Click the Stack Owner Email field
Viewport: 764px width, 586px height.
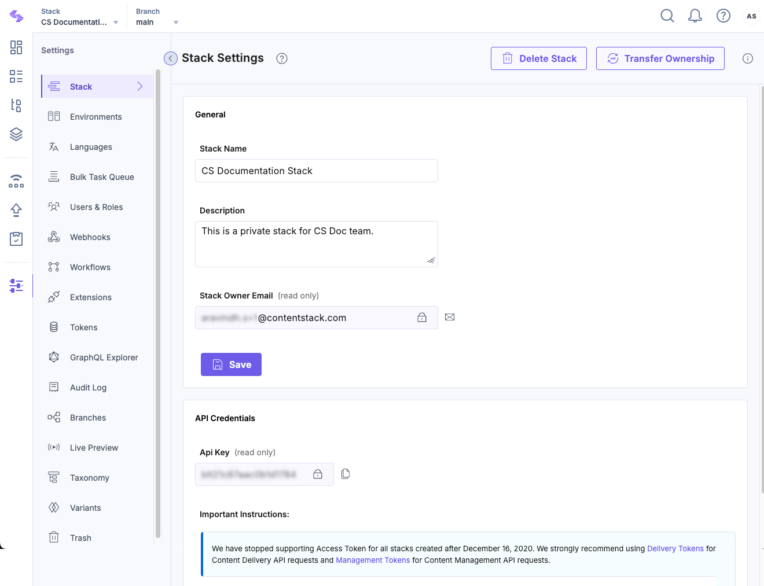[317, 318]
